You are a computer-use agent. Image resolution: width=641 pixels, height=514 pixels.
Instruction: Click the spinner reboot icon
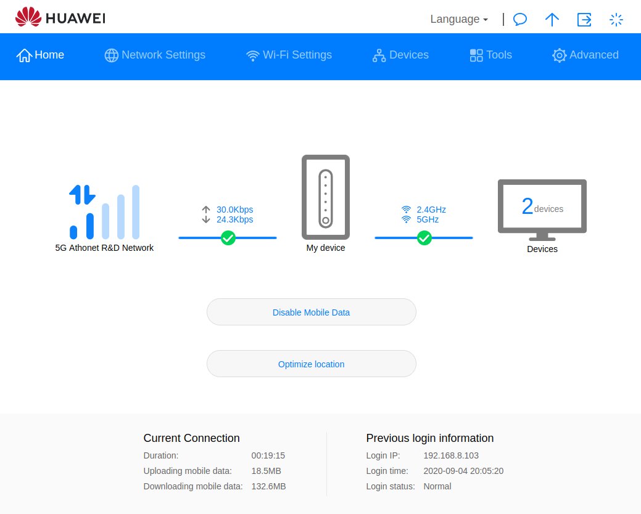click(x=616, y=19)
